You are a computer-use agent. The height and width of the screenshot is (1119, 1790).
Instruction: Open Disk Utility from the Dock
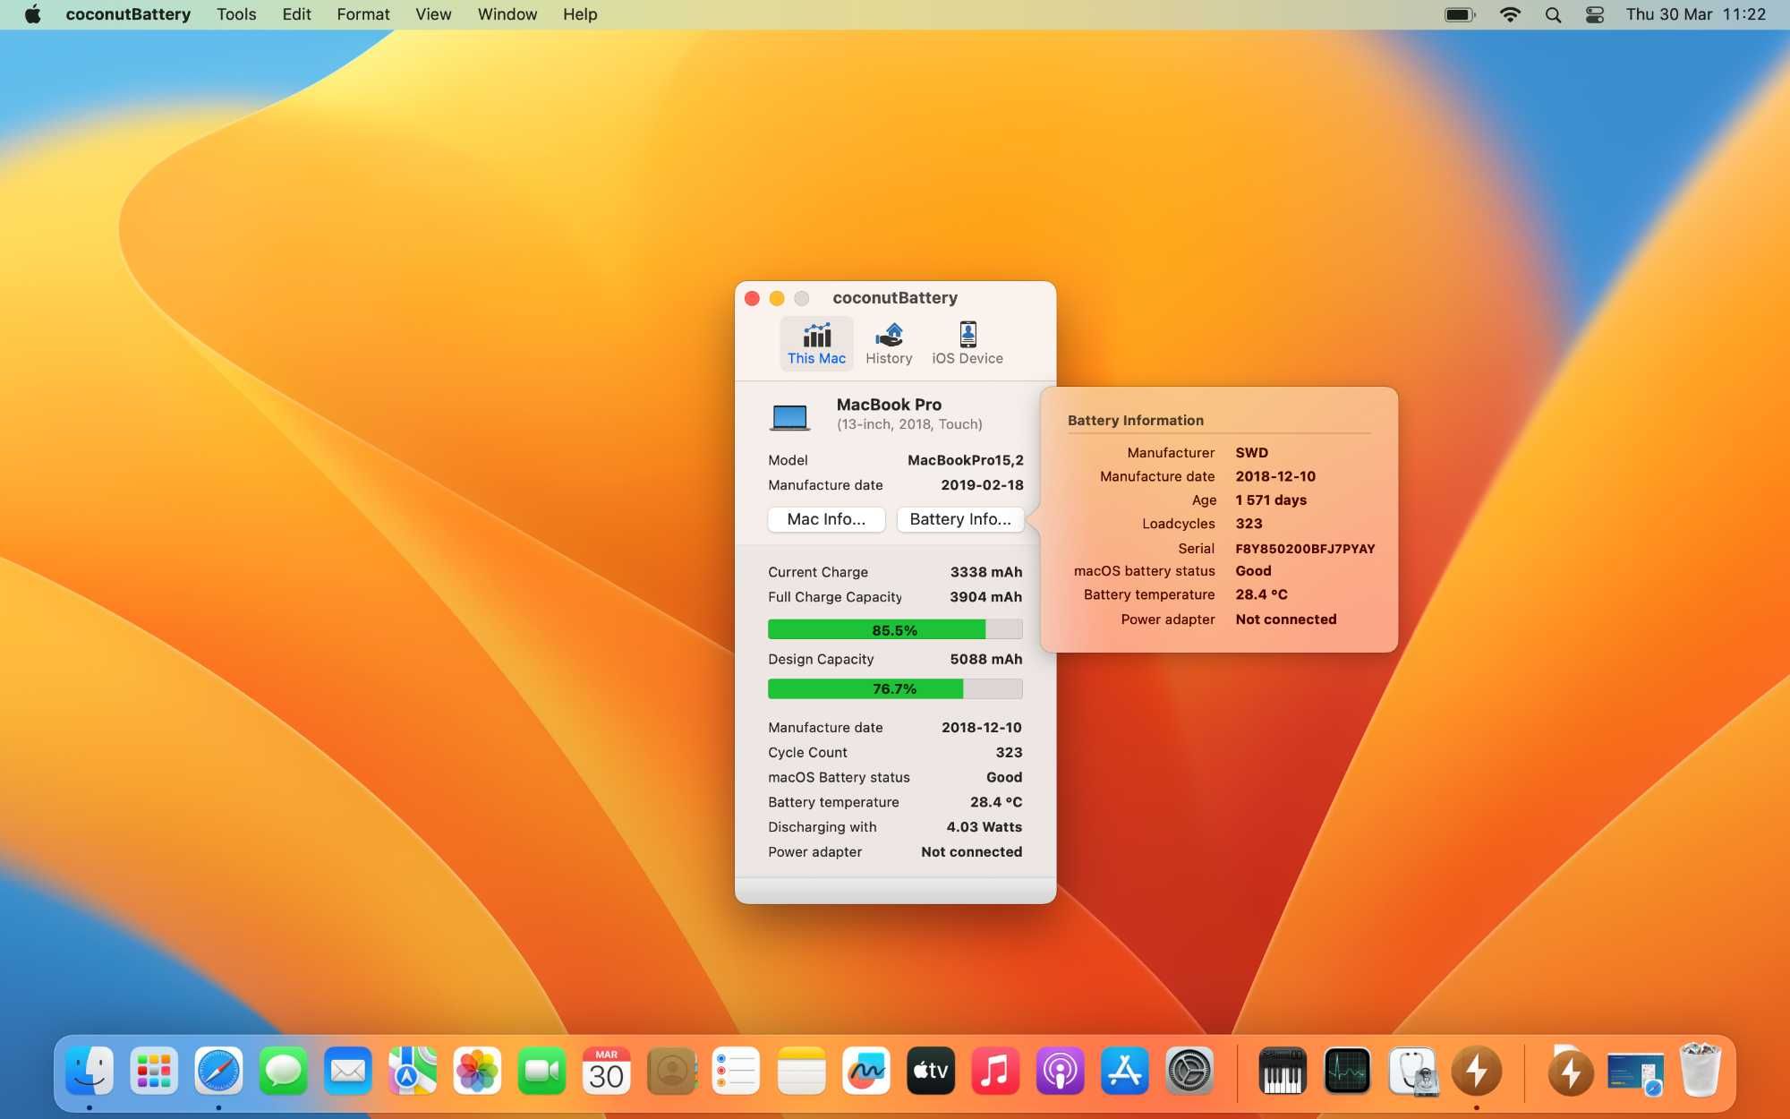tap(1412, 1071)
